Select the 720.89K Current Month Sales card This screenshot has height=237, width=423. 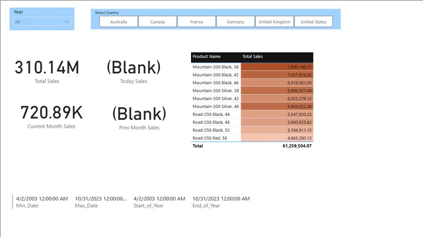pos(52,117)
